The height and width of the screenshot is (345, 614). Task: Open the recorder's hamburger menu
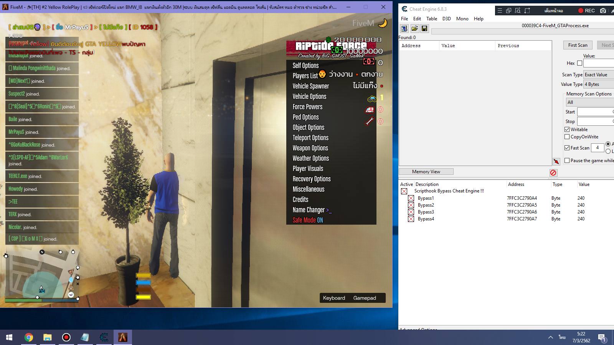click(500, 11)
